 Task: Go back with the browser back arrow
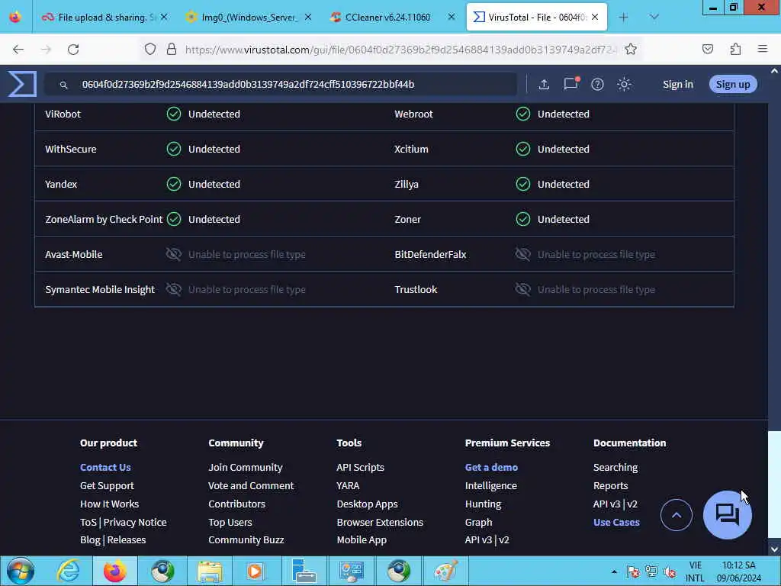[x=18, y=50]
